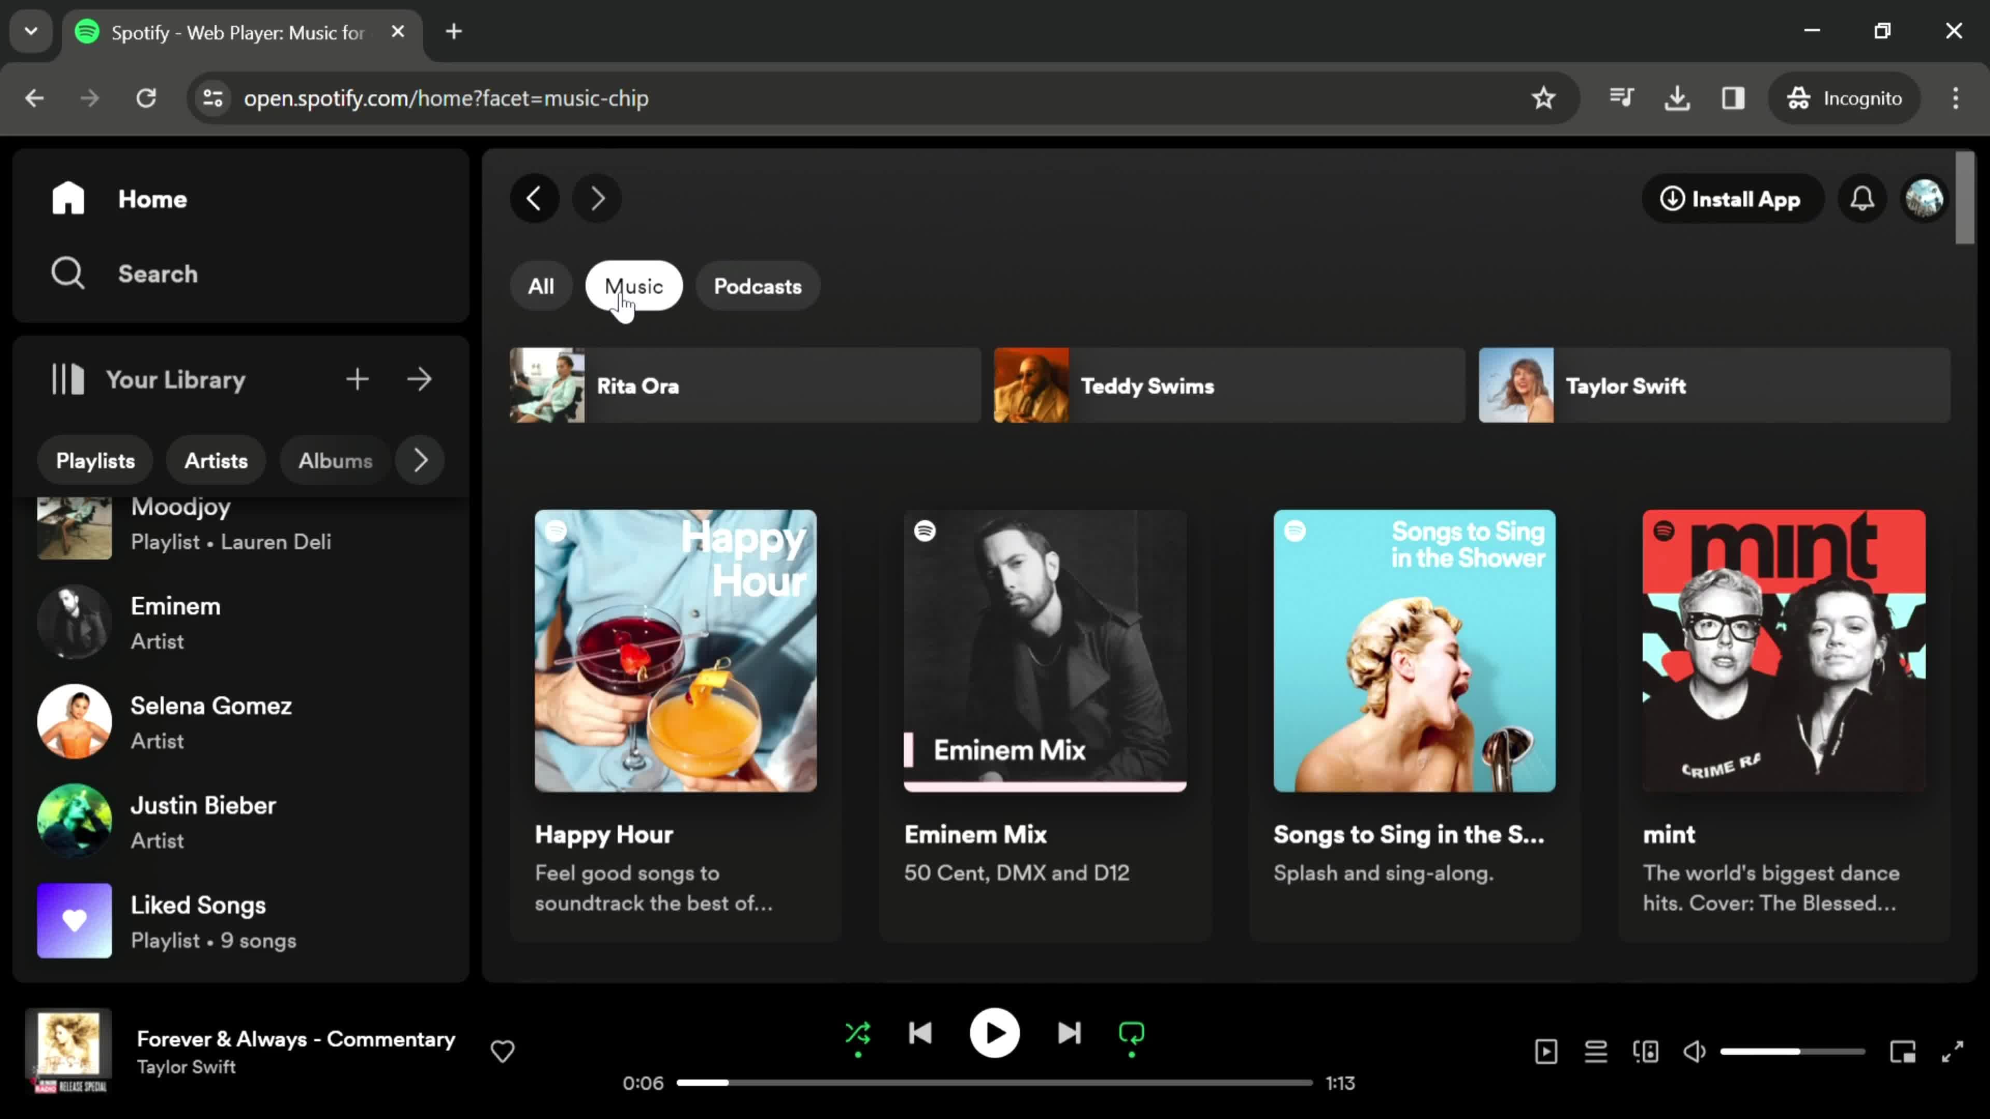Open the Queue icon
Screen dimensions: 1990x1119
click(1595, 1051)
